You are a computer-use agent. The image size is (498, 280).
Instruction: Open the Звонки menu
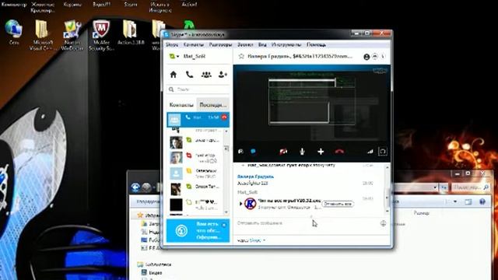coord(245,45)
